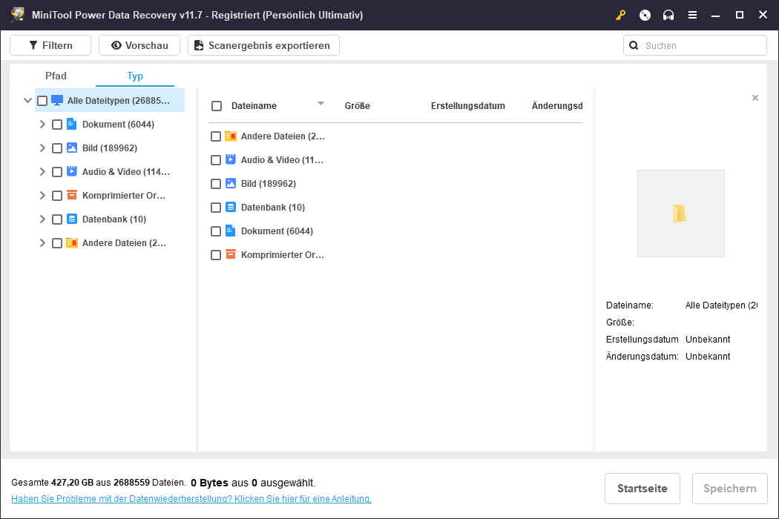Image resolution: width=779 pixels, height=519 pixels.
Task: Click the Suchen search field
Action: click(695, 45)
